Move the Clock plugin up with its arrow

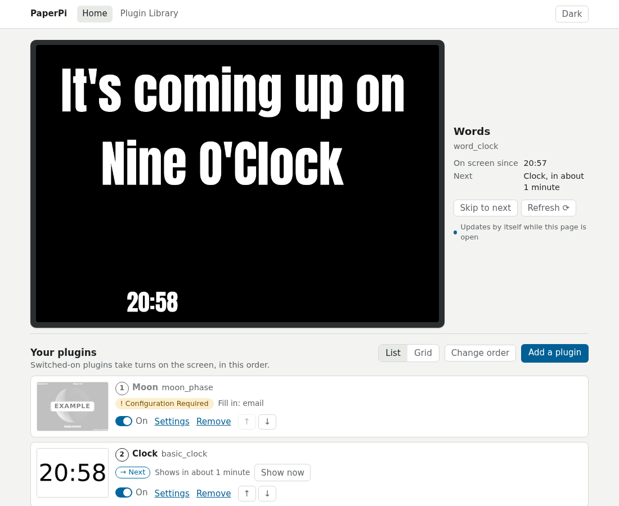(247, 494)
